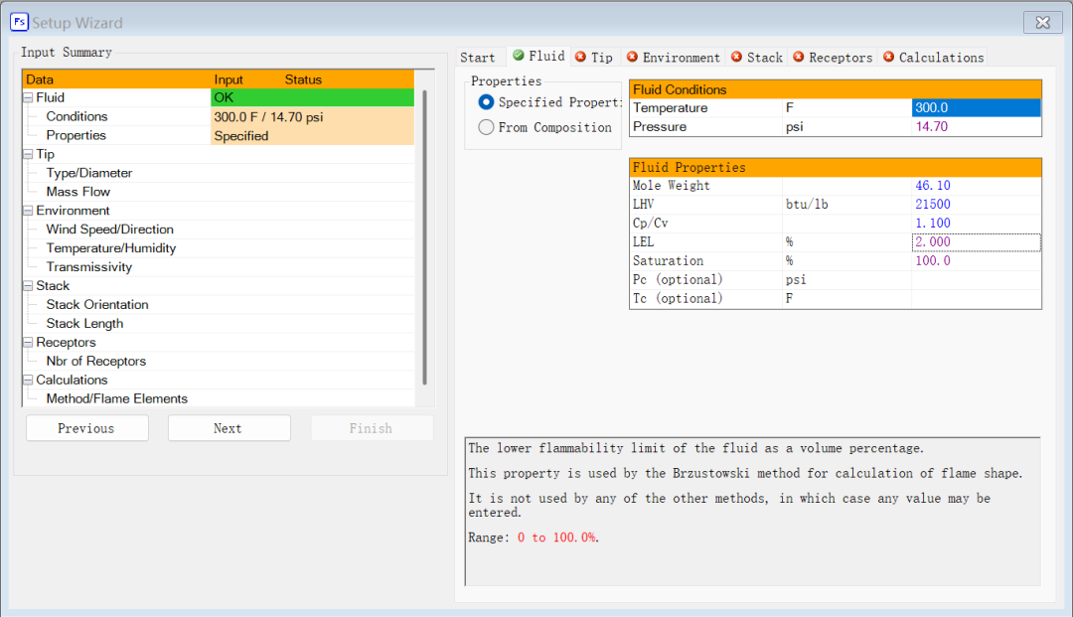Collapse the Stack tree node
1073x617 pixels.
point(28,286)
